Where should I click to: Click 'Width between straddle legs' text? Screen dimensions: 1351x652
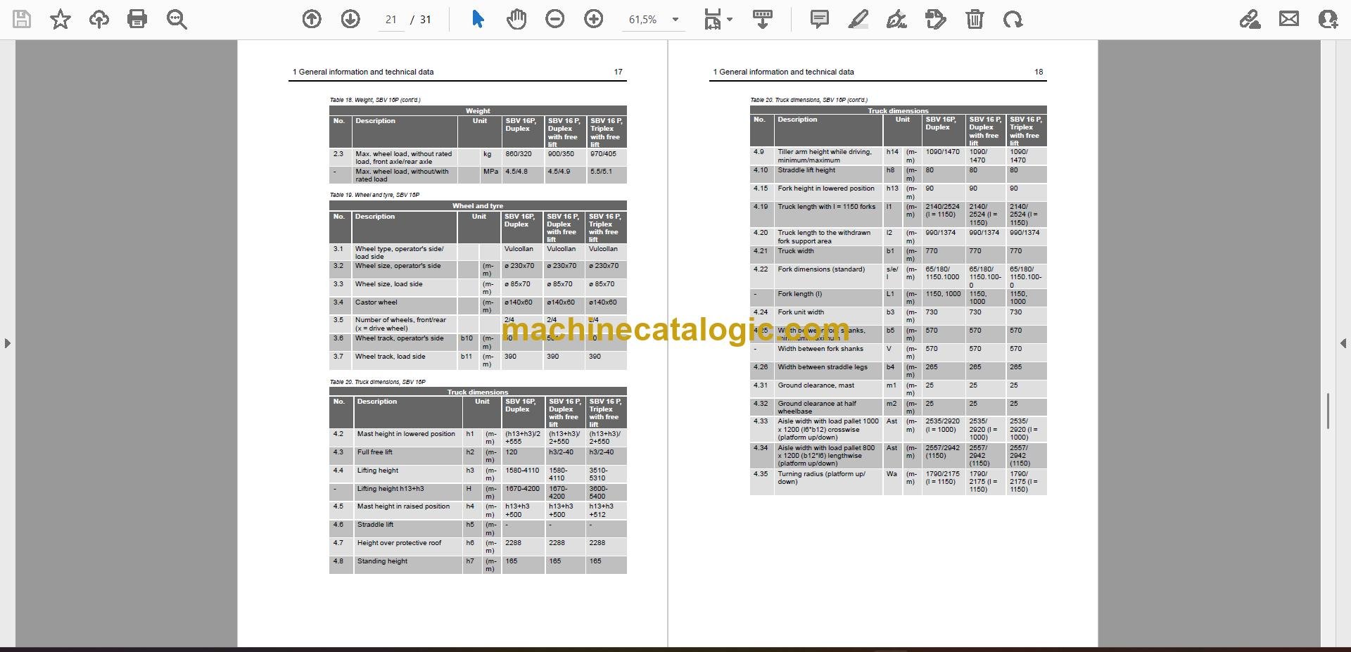coord(823,367)
